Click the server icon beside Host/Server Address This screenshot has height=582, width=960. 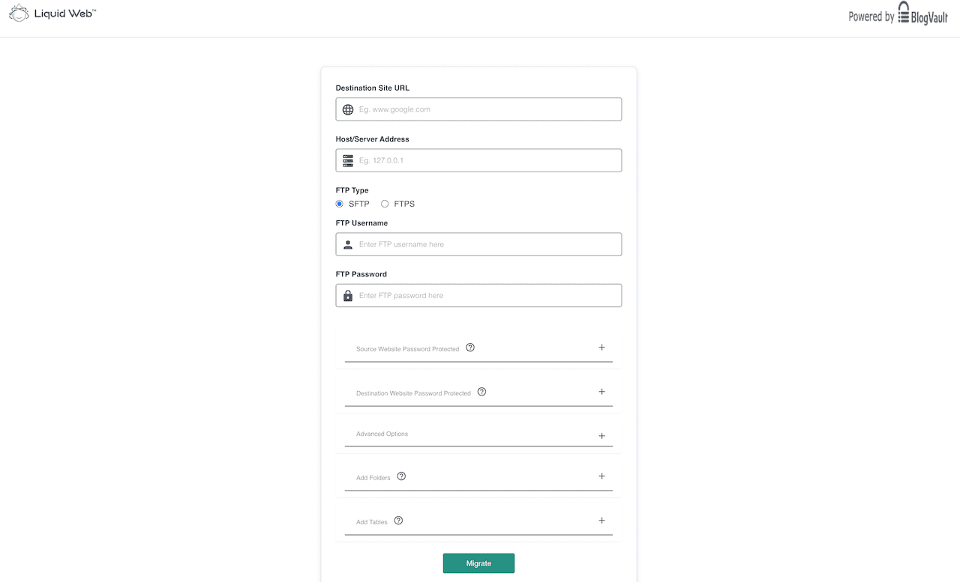(x=347, y=160)
